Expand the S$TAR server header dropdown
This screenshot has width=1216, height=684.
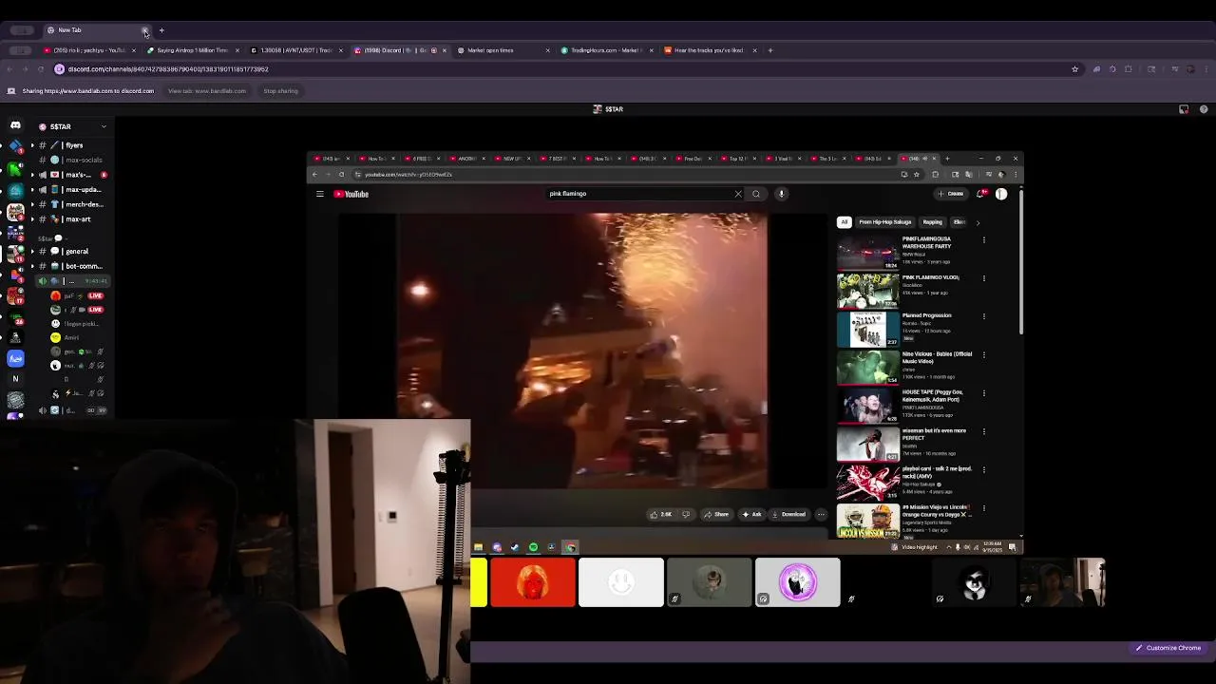point(104,126)
